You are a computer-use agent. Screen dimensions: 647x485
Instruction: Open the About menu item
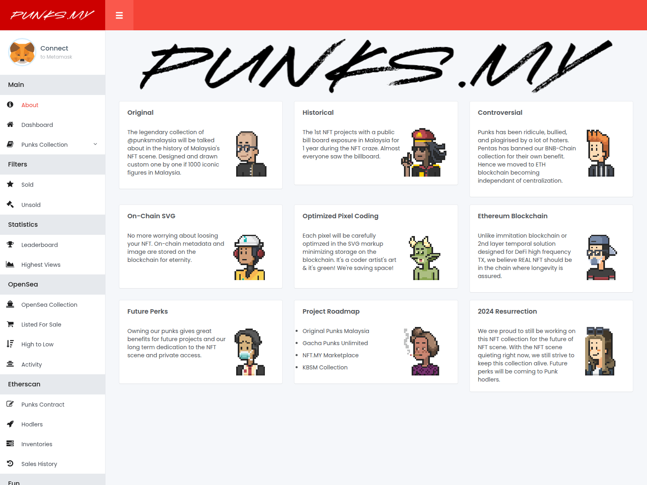(x=53, y=105)
